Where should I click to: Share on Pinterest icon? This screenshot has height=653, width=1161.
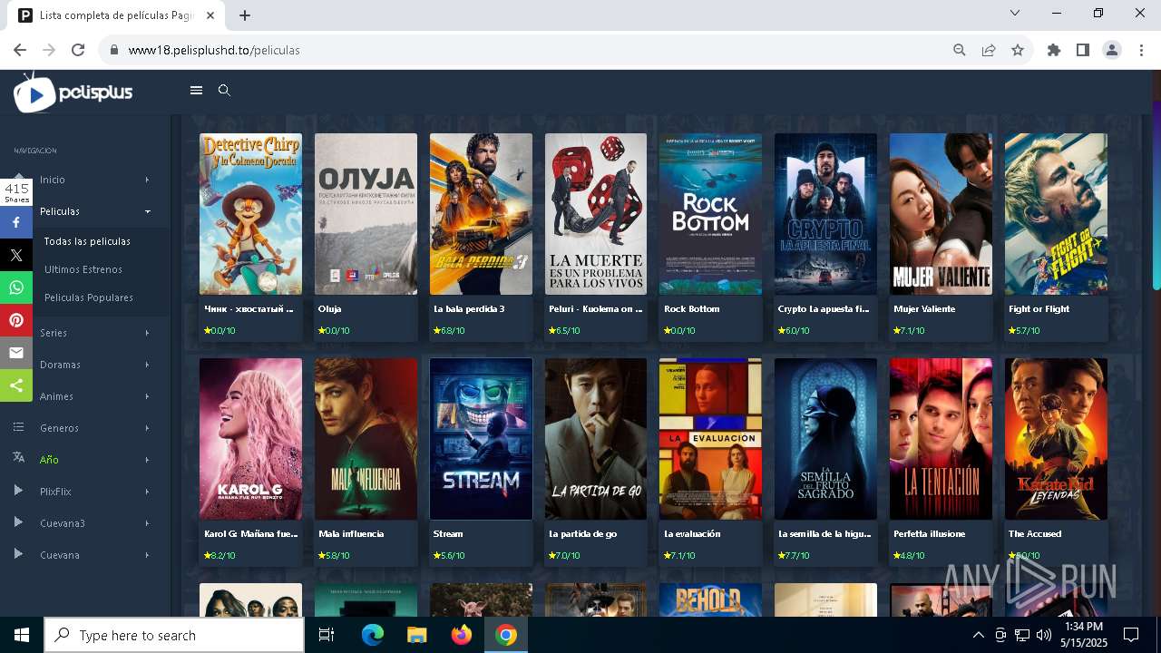[15, 320]
